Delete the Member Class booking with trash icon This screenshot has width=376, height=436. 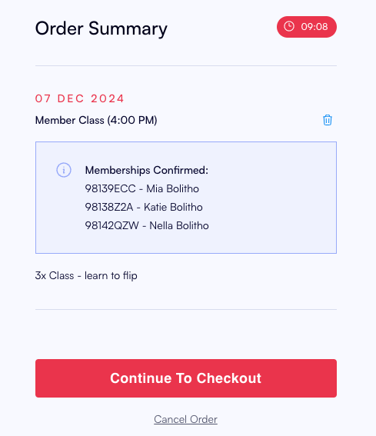coord(328,120)
